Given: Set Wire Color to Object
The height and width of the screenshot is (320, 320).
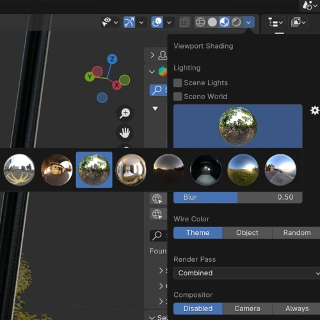Looking at the screenshot, I should pos(247,233).
